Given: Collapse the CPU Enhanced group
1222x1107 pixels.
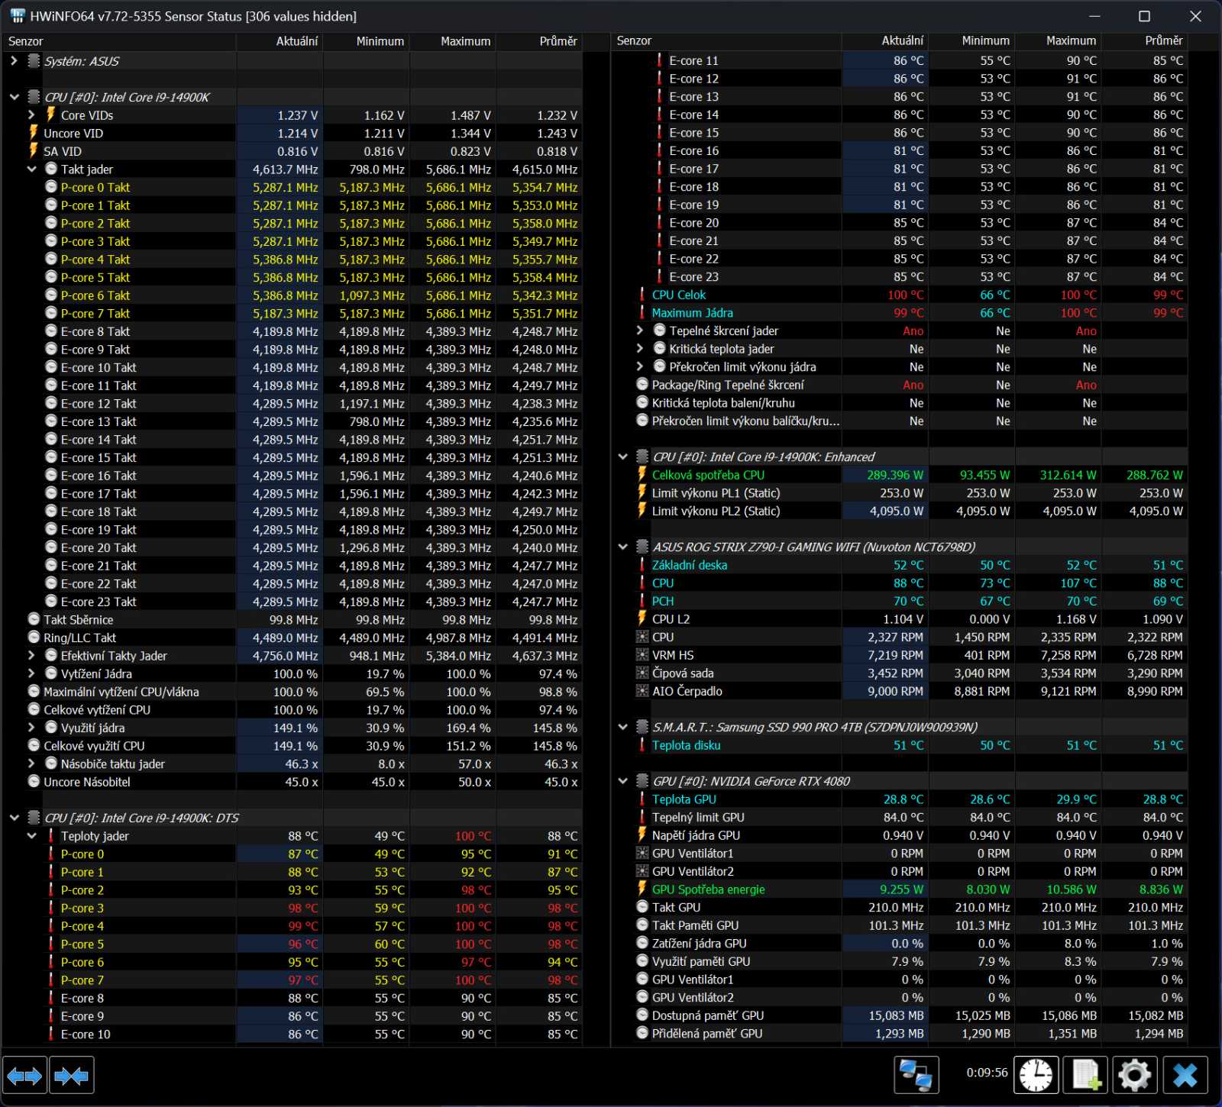Looking at the screenshot, I should (622, 457).
